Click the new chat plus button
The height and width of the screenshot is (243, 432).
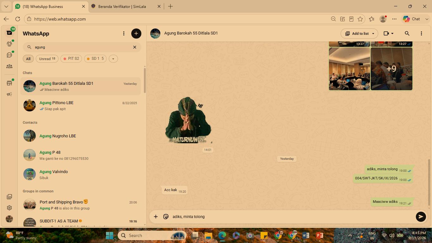(x=136, y=34)
